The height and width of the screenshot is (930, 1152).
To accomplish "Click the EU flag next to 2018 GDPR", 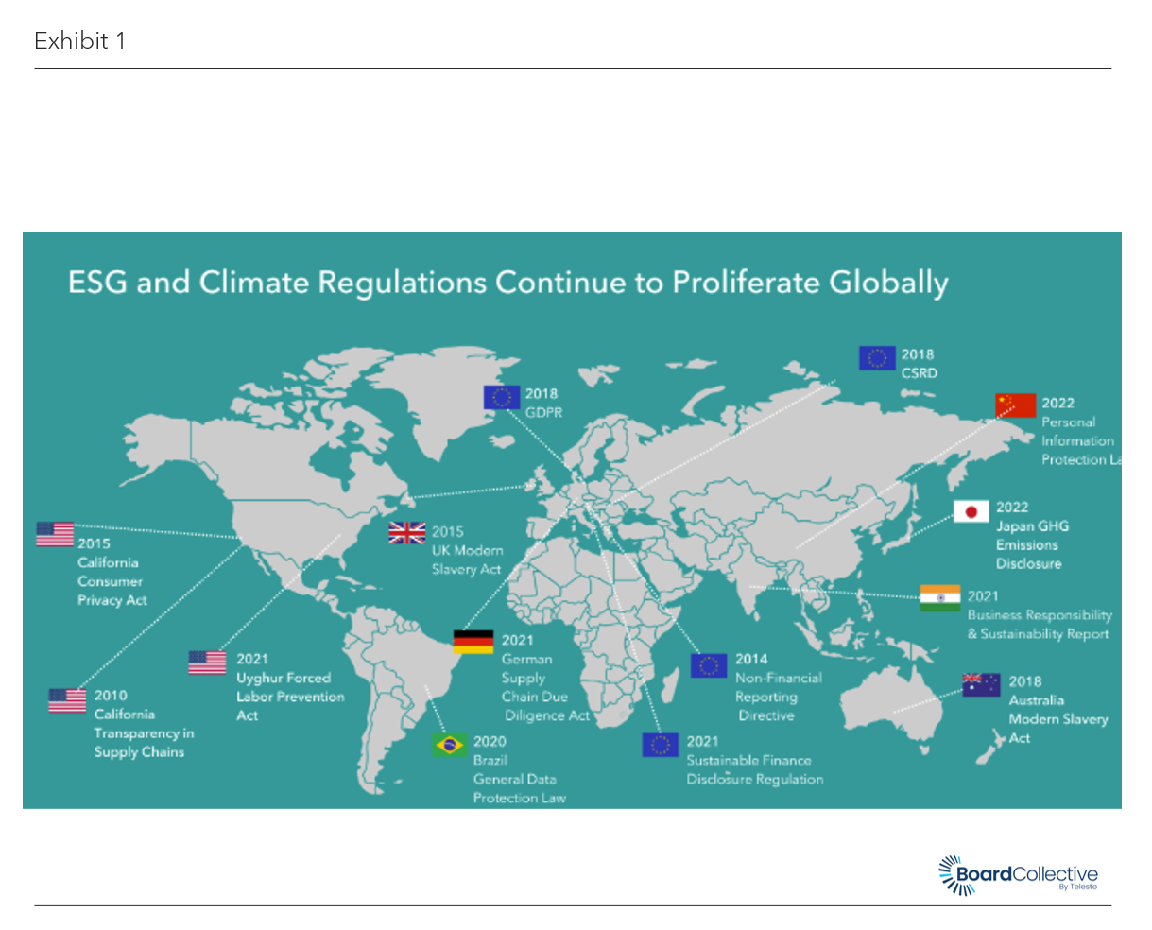I will [501, 398].
